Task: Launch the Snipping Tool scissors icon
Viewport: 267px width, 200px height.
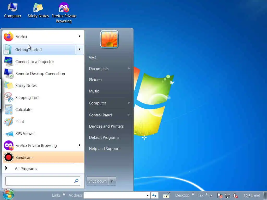Action: pyautogui.click(x=8, y=97)
